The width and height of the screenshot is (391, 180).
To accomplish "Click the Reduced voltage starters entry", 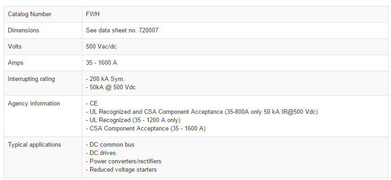I will (x=121, y=169).
